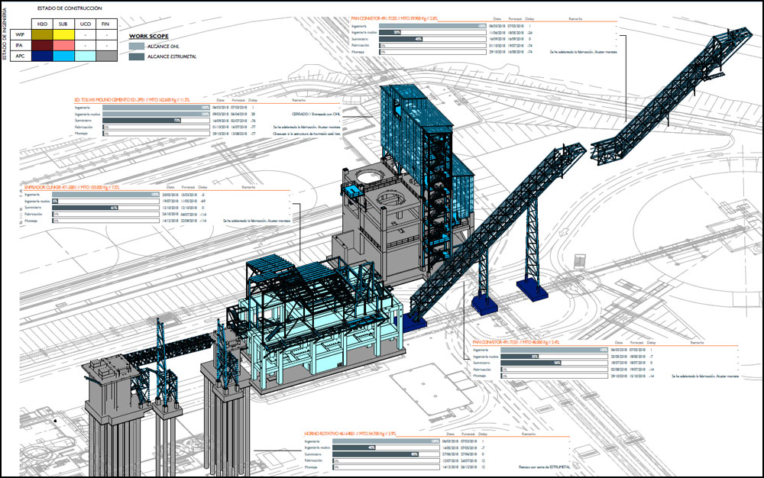Viewport: 764px width, 478px height.
Task: Click the gray APC / FIN legend cell
Action: [106, 56]
